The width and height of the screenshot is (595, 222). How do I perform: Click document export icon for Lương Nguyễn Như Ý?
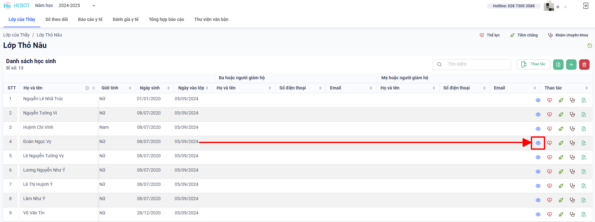pos(584,172)
